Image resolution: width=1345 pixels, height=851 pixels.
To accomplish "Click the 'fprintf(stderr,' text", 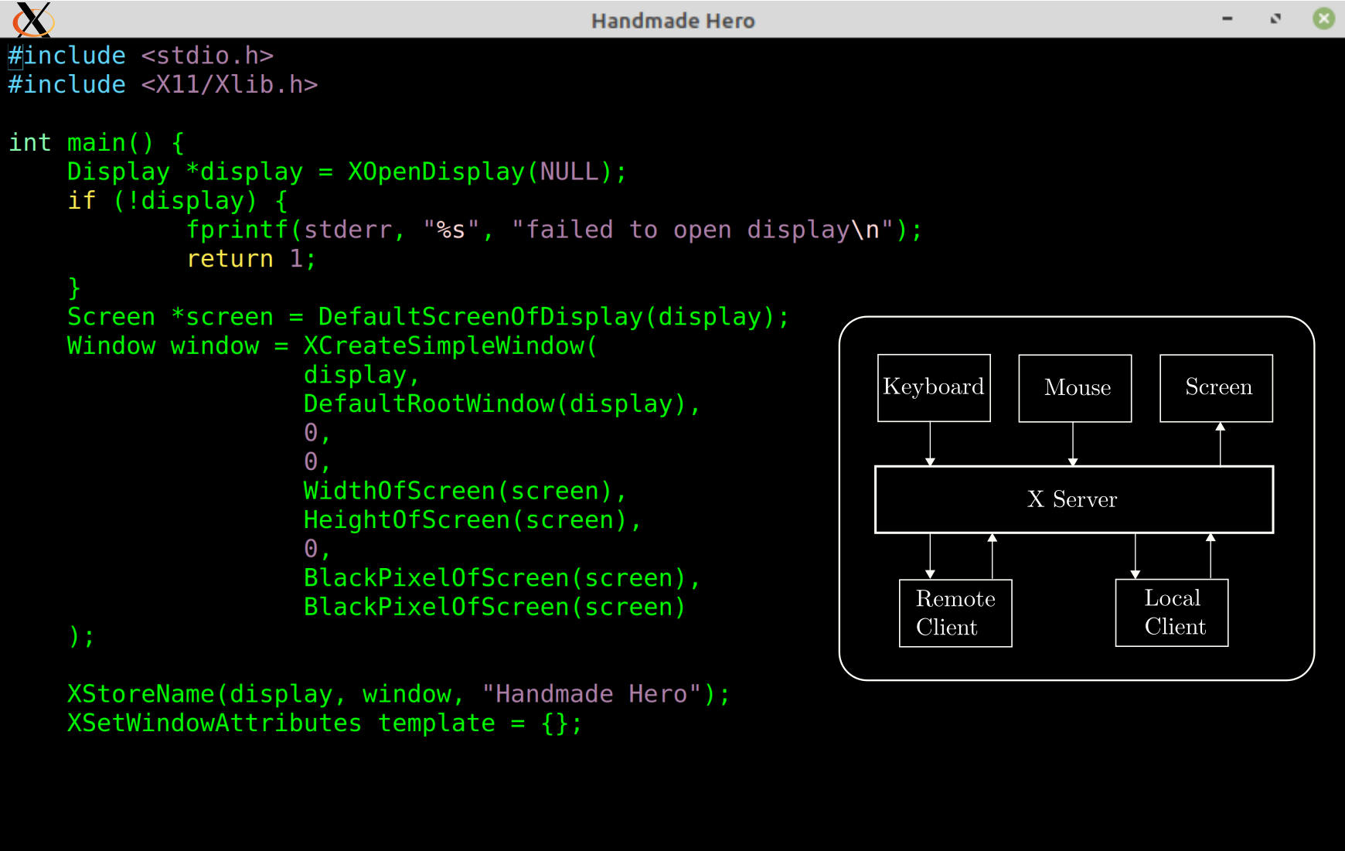I will (x=295, y=230).
